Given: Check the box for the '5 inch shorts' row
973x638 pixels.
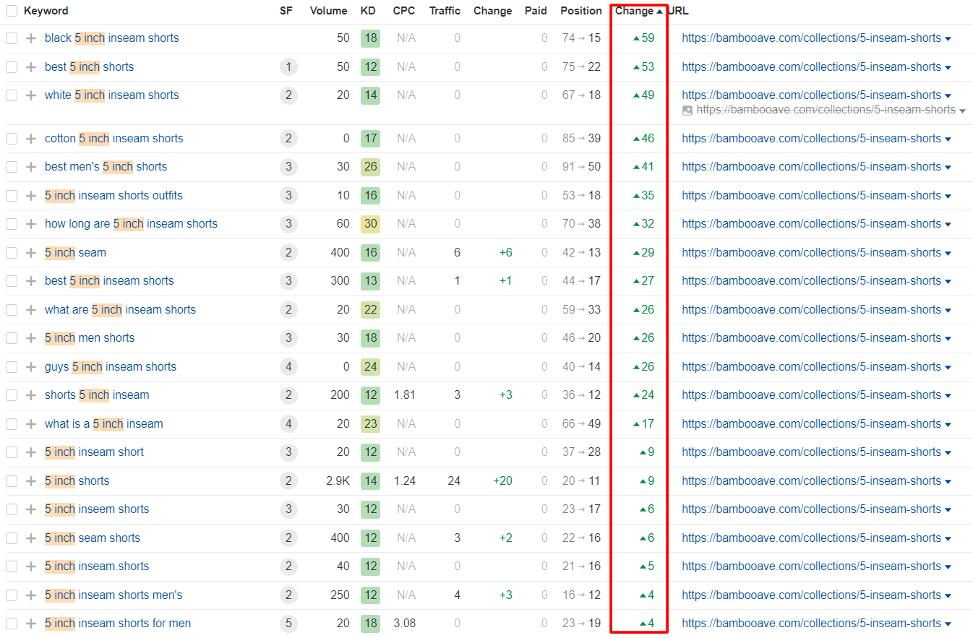Looking at the screenshot, I should tap(12, 481).
